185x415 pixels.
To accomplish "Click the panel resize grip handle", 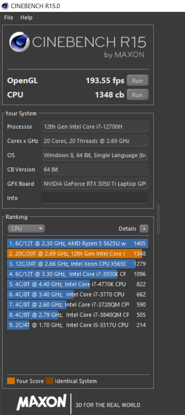I will coord(158,219).
